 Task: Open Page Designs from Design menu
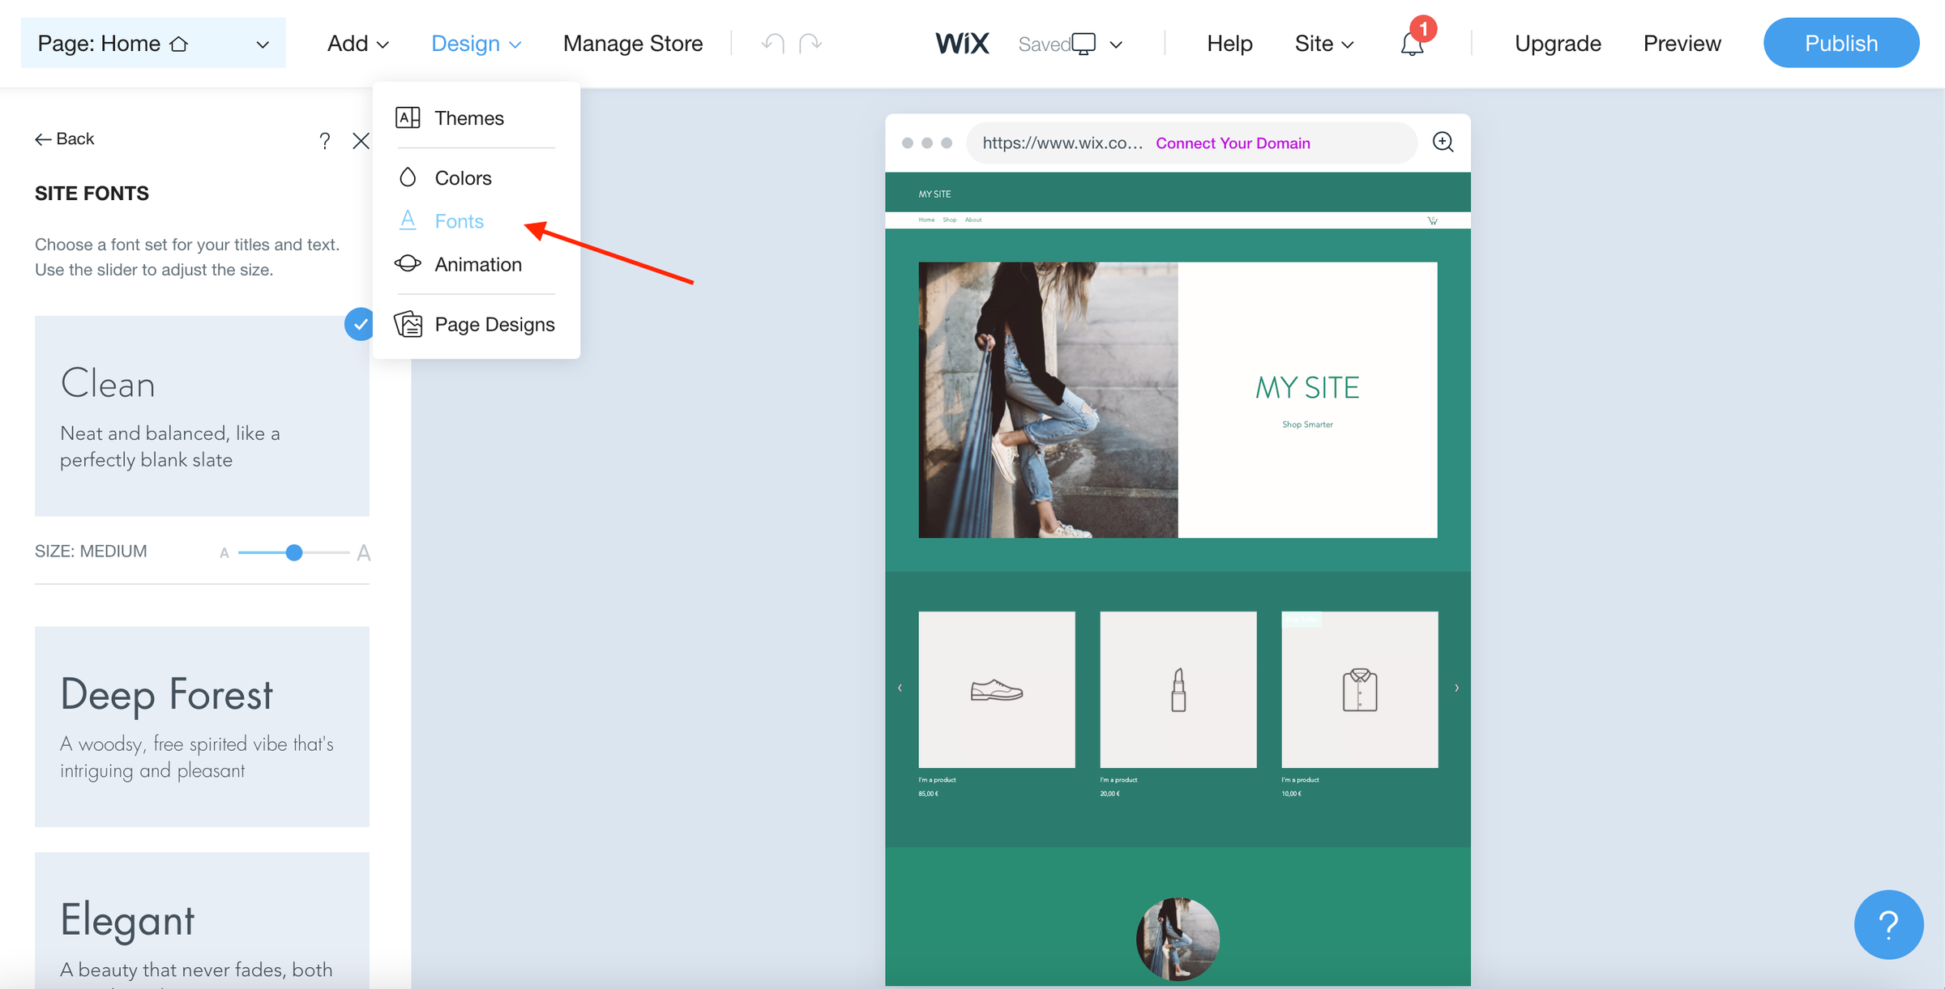[494, 324]
